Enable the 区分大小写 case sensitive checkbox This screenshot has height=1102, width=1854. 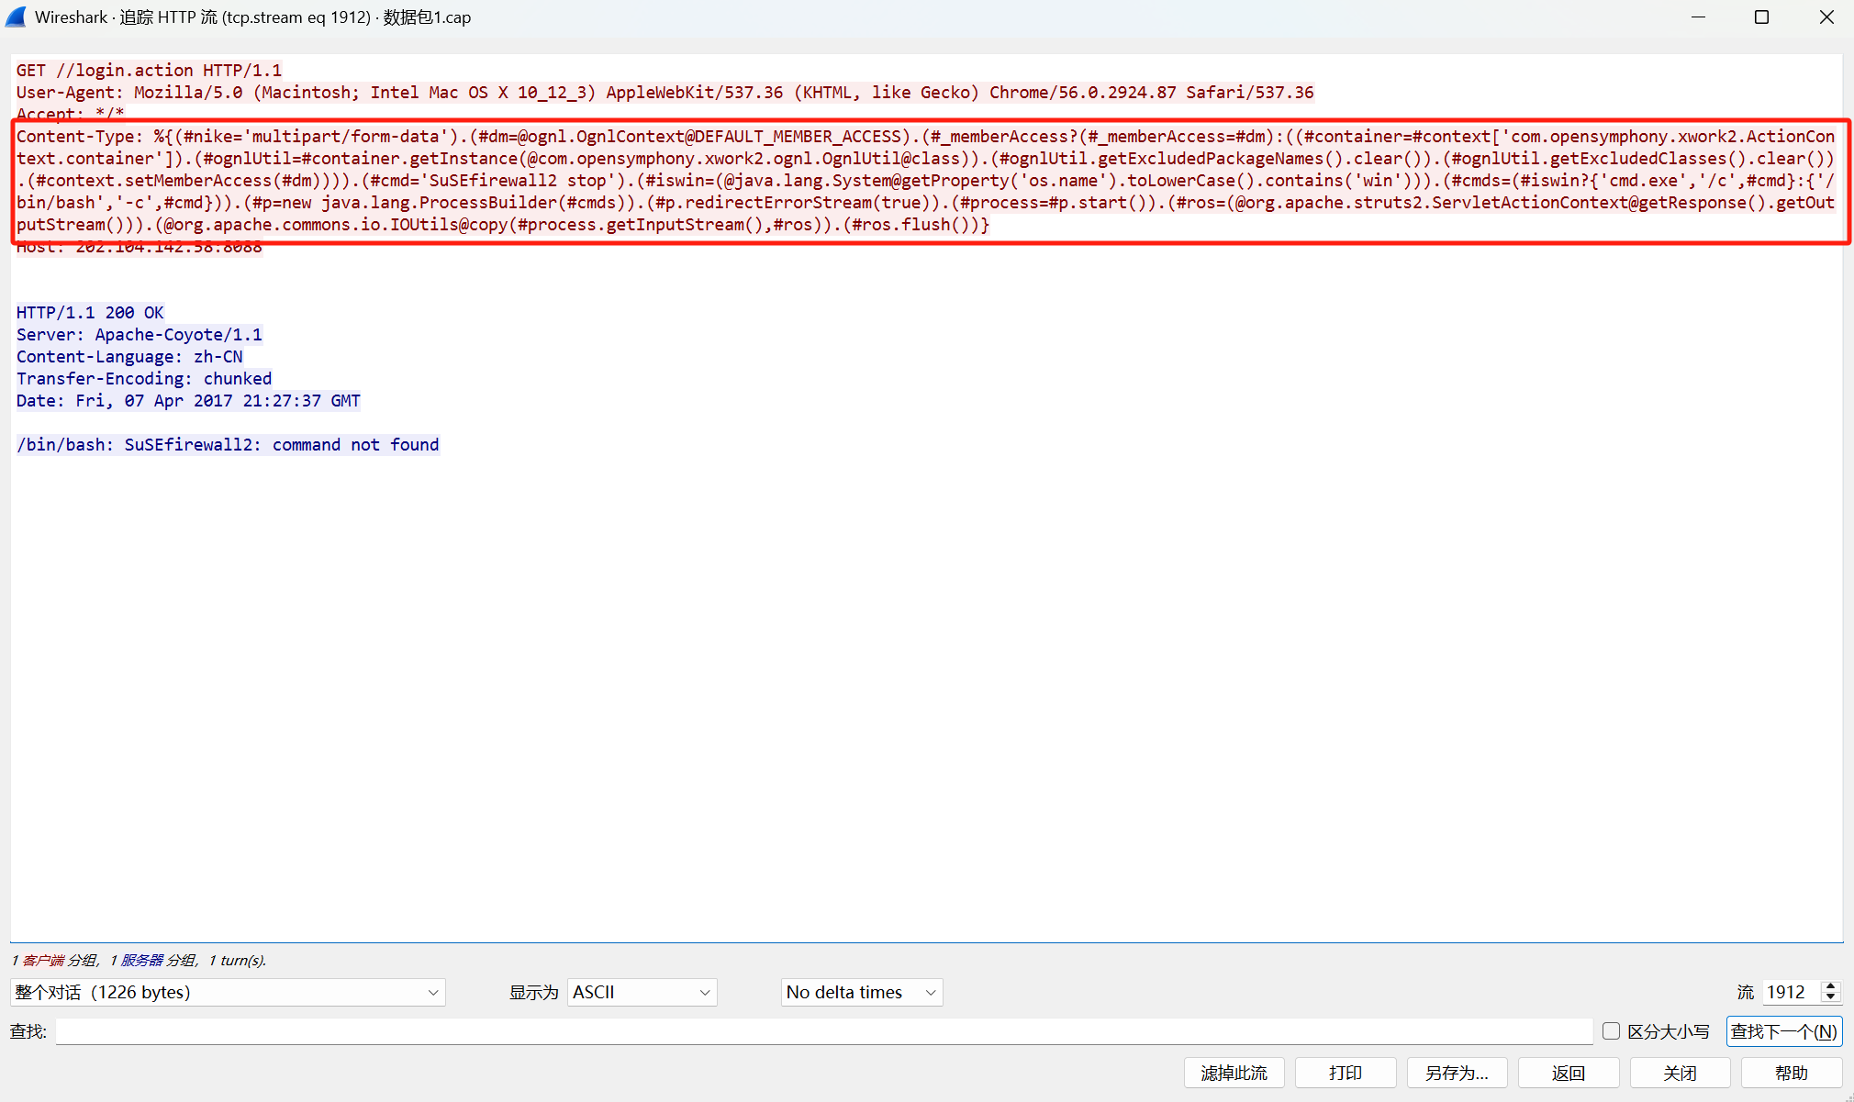click(x=1611, y=1031)
